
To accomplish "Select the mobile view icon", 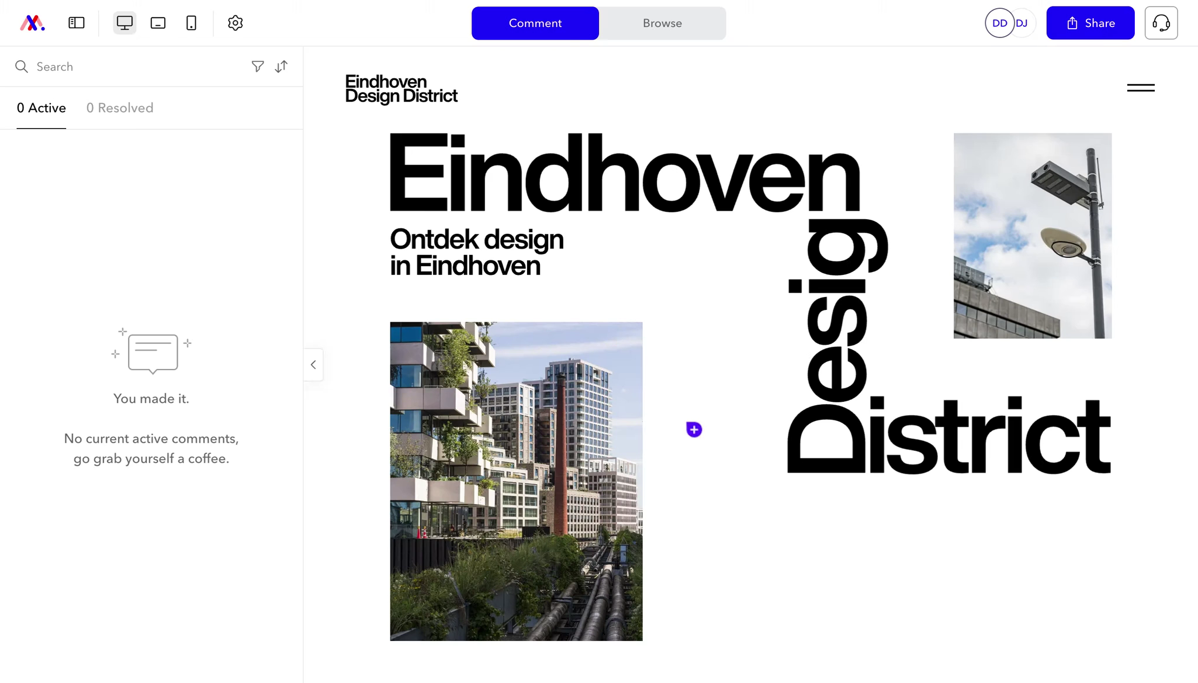I will (x=192, y=23).
